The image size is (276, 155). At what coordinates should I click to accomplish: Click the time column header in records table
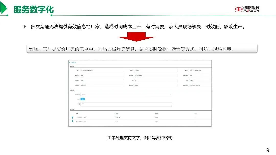point(77,114)
